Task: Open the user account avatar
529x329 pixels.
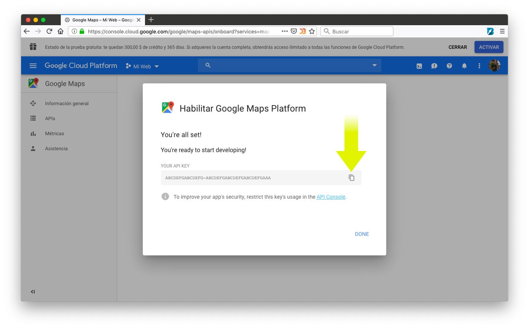Action: pyautogui.click(x=494, y=65)
